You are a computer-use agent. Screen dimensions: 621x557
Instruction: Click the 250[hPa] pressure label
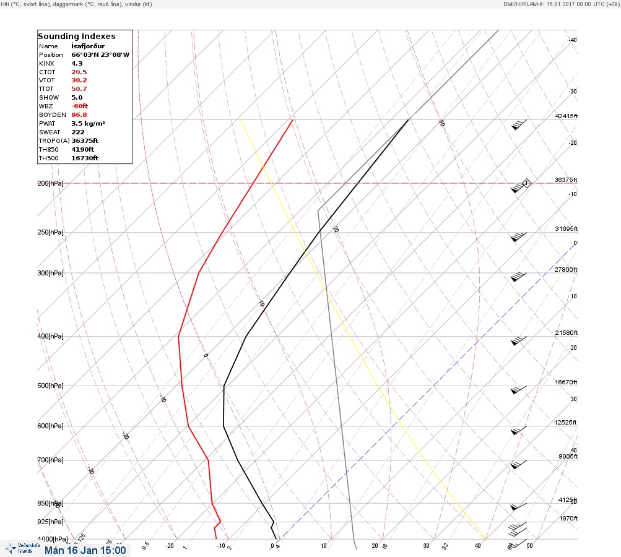point(50,232)
